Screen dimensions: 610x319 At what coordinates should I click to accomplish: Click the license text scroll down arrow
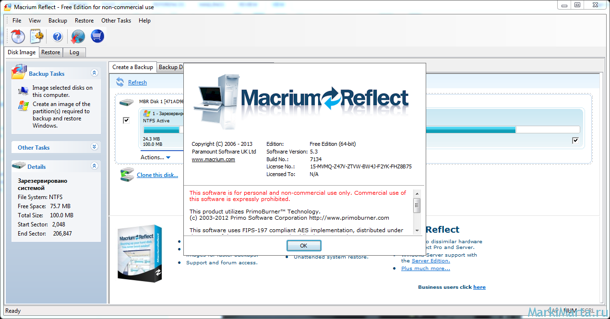coord(417,231)
